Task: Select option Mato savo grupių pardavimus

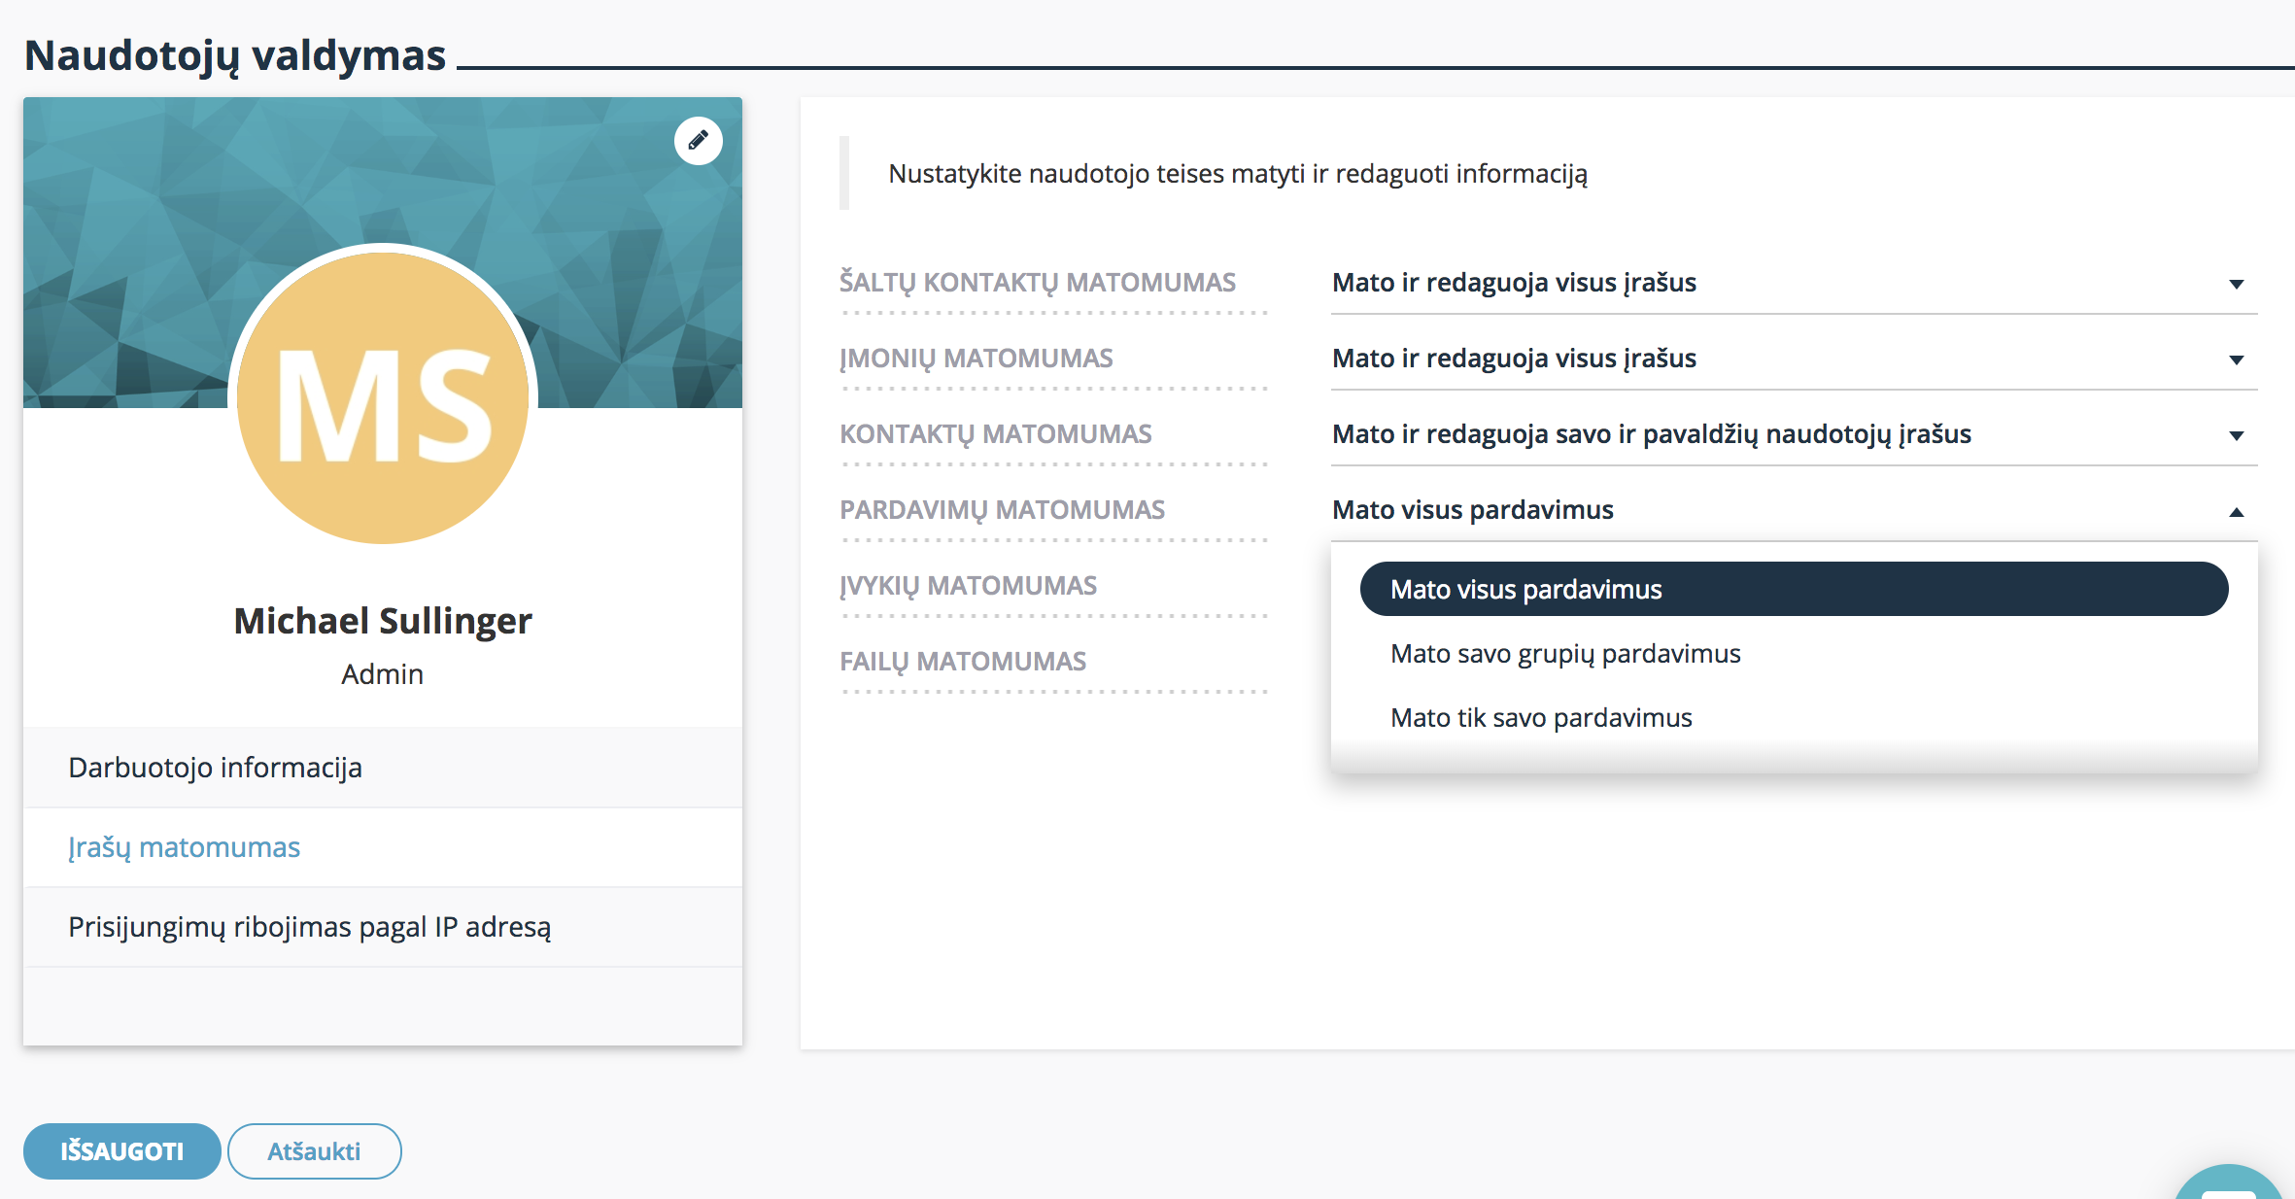Action: pyautogui.click(x=1794, y=653)
